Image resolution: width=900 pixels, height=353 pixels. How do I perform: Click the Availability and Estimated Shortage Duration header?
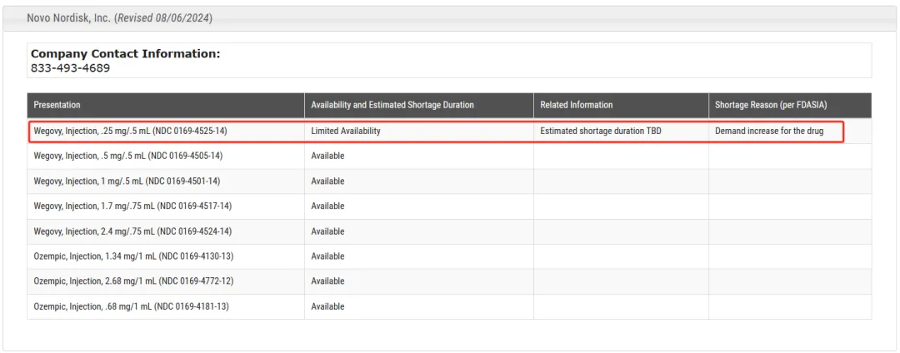pyautogui.click(x=392, y=105)
